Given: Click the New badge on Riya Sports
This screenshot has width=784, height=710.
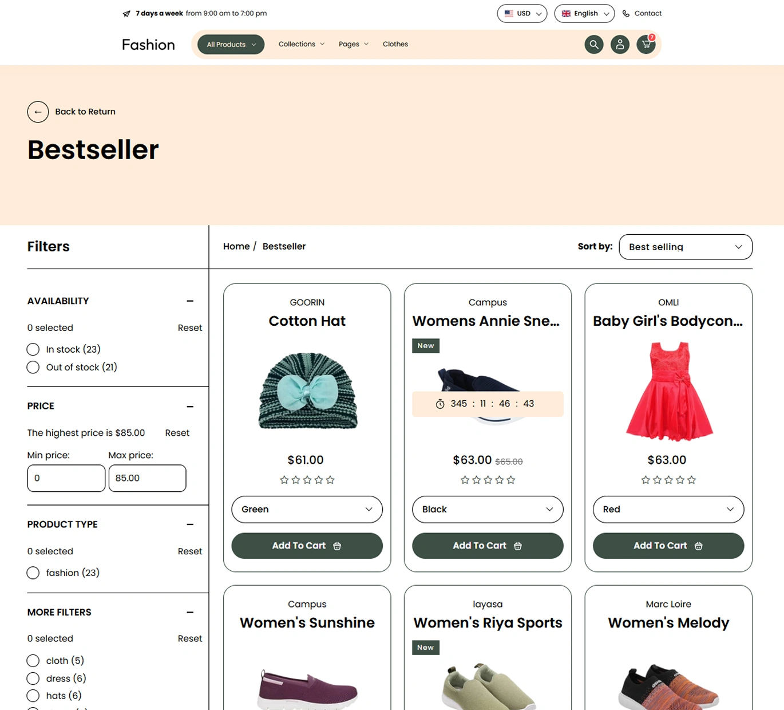Looking at the screenshot, I should 425,648.
